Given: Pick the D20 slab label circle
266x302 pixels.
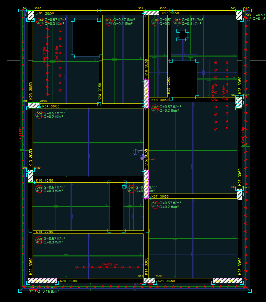Looking at the screenshot, I should [39, 240].
